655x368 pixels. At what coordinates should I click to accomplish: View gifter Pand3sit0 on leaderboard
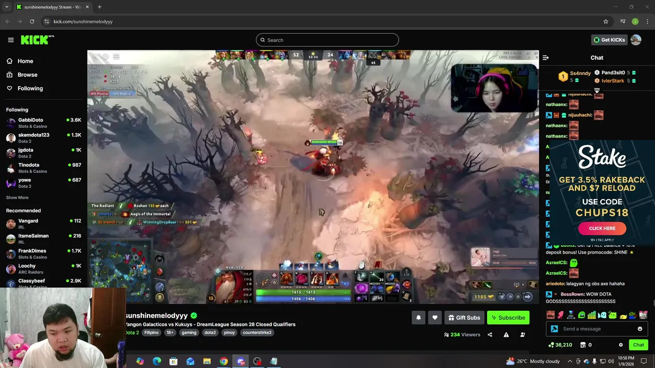(x=615, y=73)
